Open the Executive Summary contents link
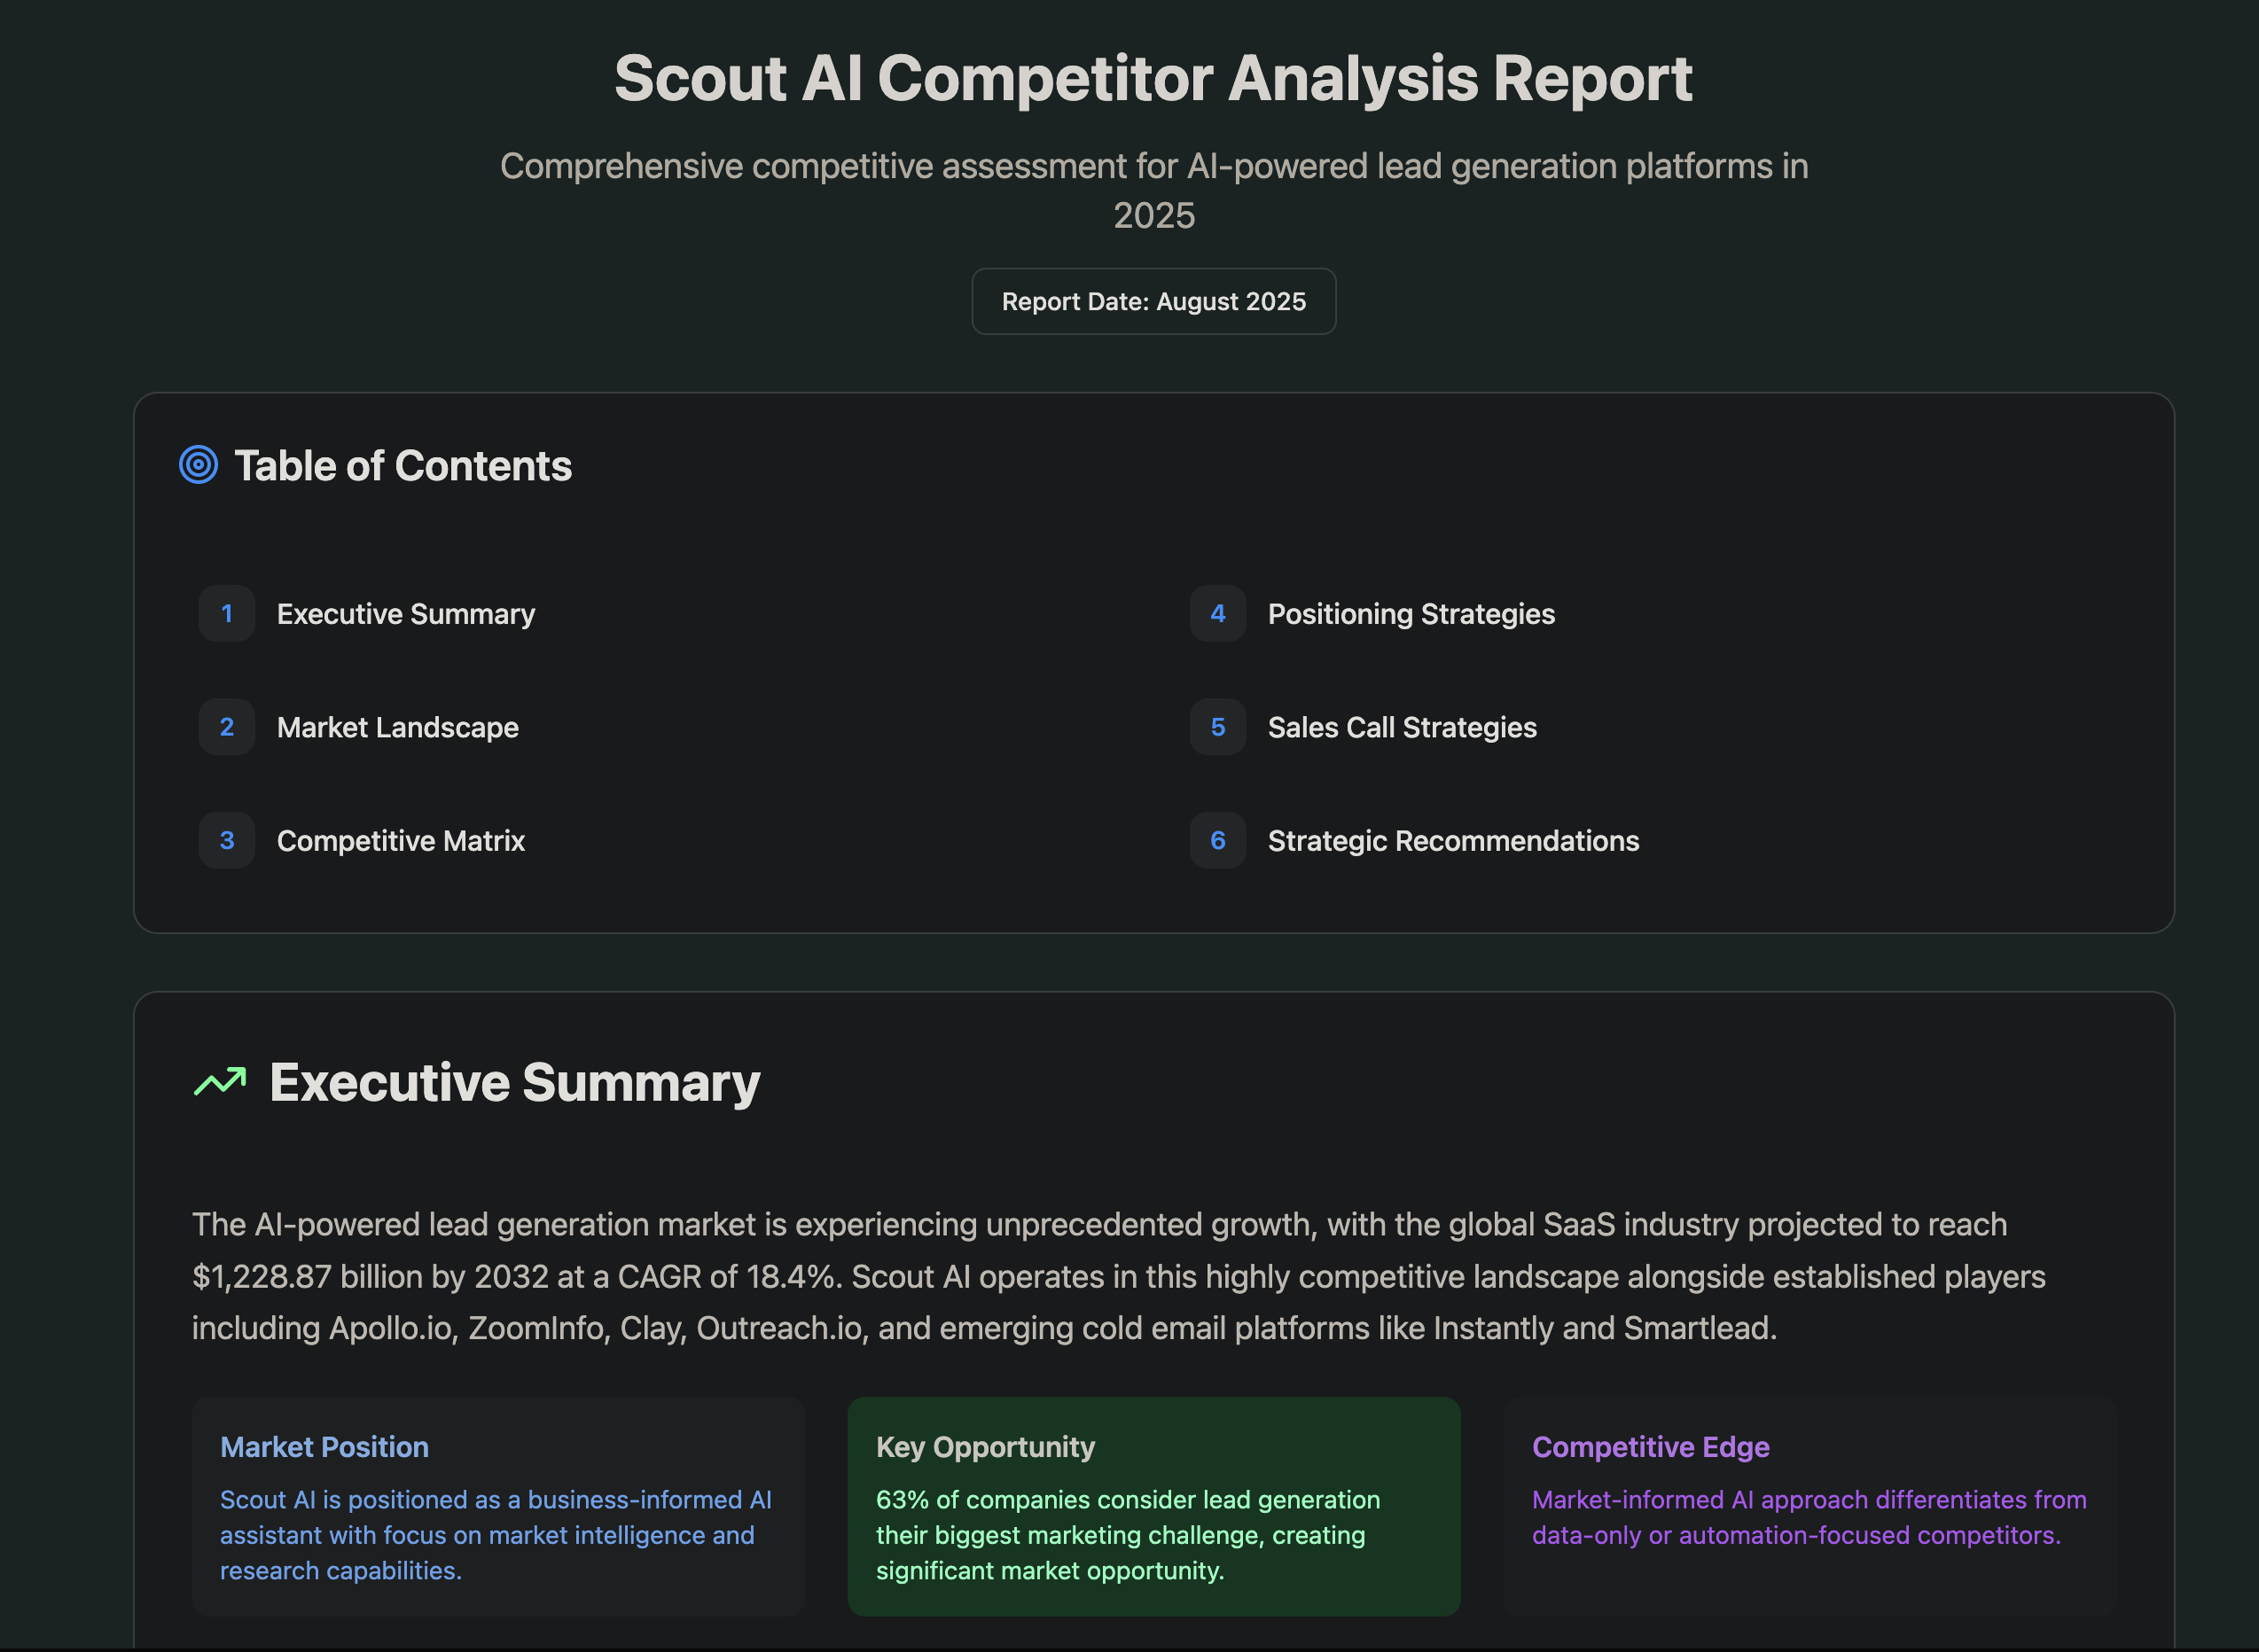This screenshot has width=2259, height=1652. click(406, 614)
